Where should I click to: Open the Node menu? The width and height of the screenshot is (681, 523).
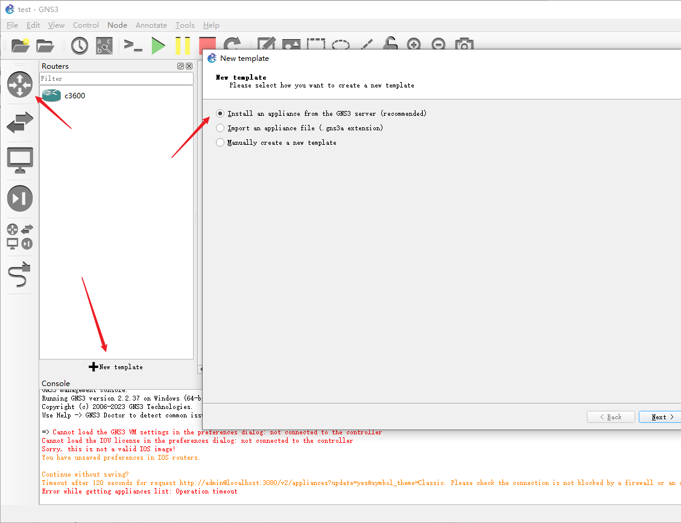point(117,25)
